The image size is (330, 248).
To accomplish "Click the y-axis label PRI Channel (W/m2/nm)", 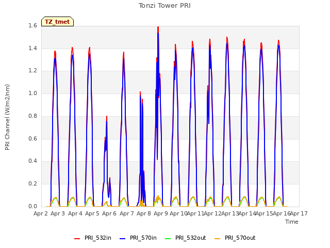I will tap(7, 117).
